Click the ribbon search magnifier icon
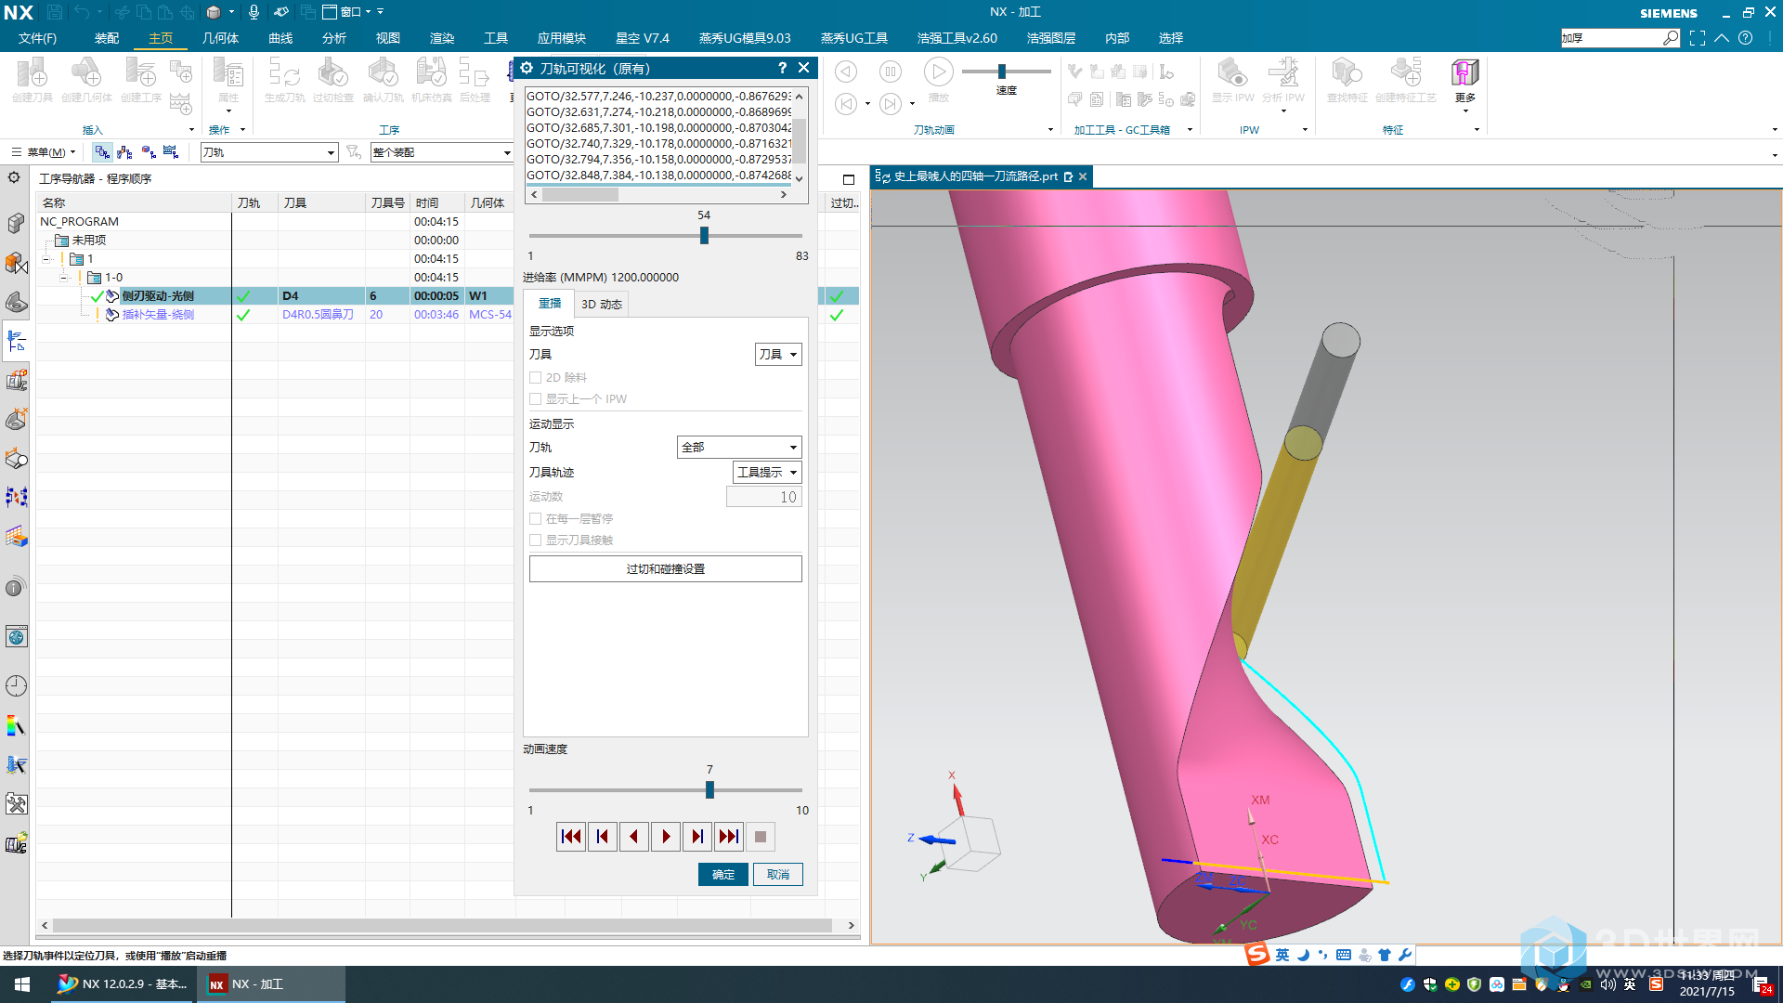This screenshot has width=1783, height=1003. [1671, 38]
